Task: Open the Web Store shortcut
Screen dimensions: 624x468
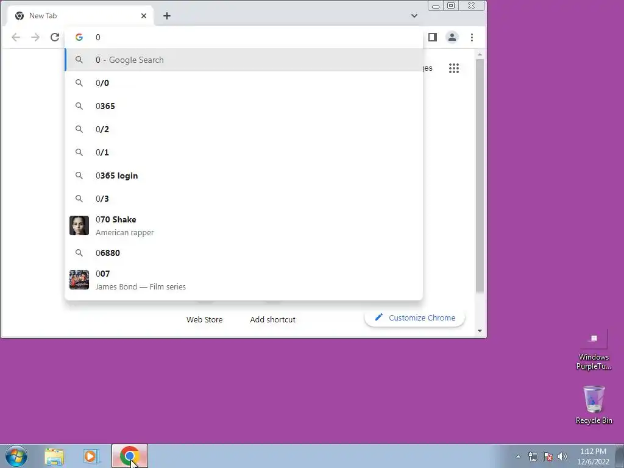Action: [205, 319]
